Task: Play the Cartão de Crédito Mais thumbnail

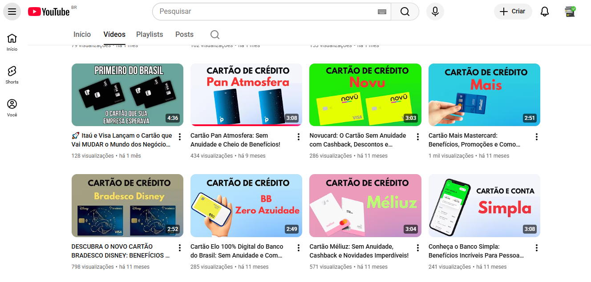Action: [x=484, y=95]
